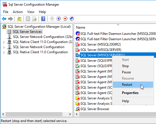Click the greyed Resume context menu entry
The width and height of the screenshot is (156, 124).
[x=133, y=78]
